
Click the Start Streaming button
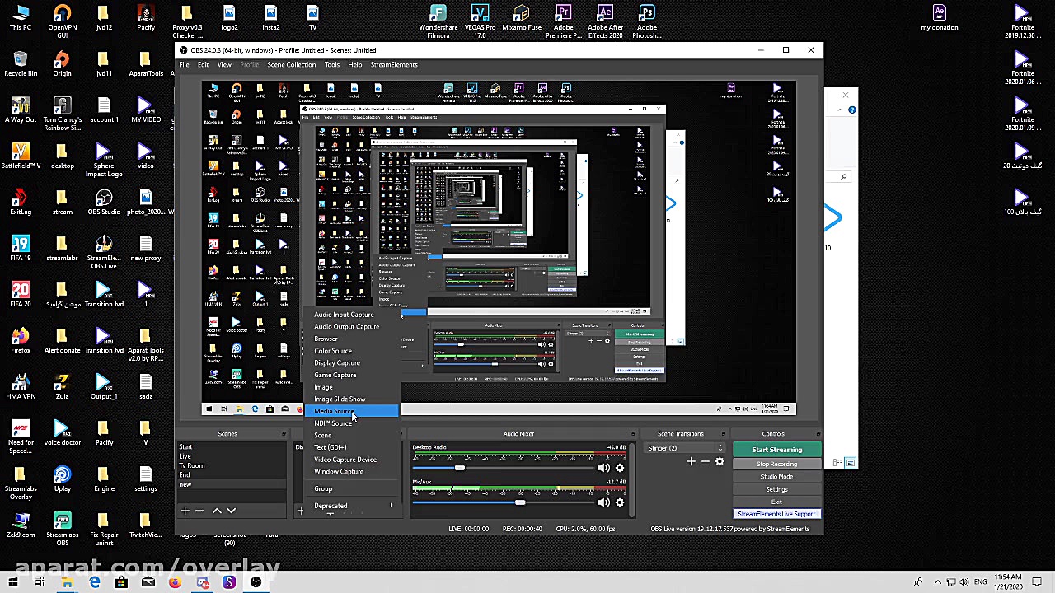tap(776, 450)
